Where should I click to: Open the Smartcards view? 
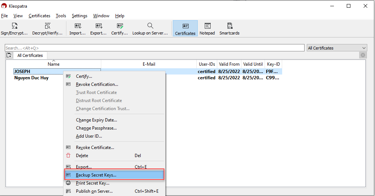(229, 29)
